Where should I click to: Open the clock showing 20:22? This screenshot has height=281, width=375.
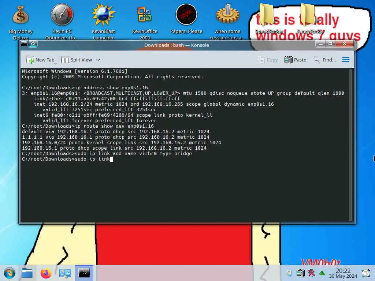(343, 273)
